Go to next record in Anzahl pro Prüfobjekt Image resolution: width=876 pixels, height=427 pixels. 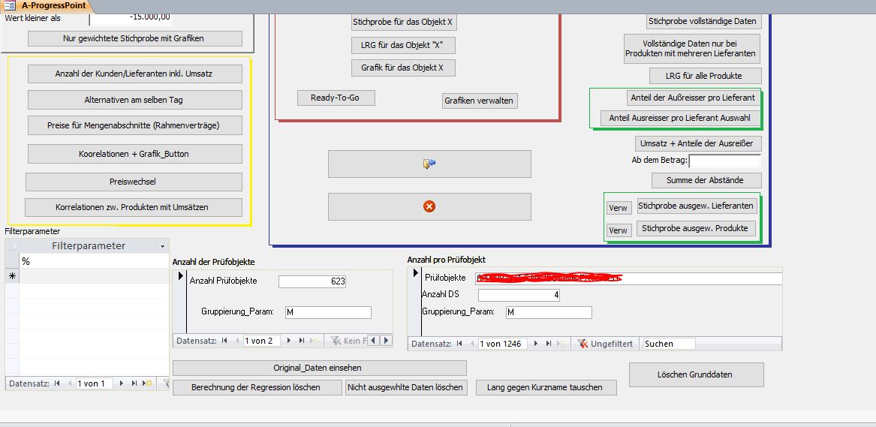click(536, 344)
